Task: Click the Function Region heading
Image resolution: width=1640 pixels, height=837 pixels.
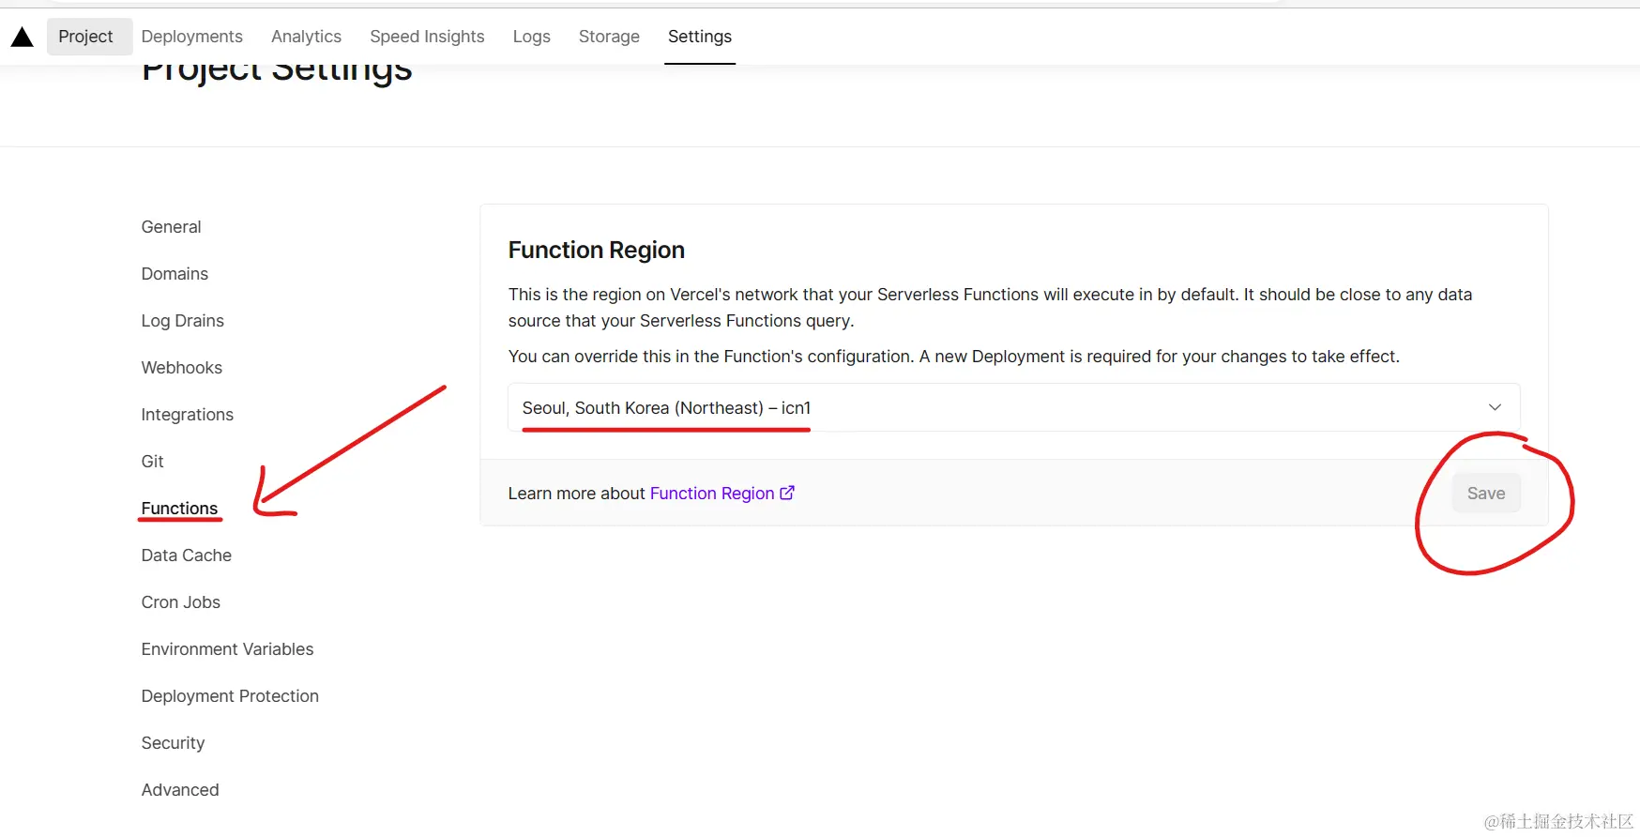Action: click(x=597, y=251)
